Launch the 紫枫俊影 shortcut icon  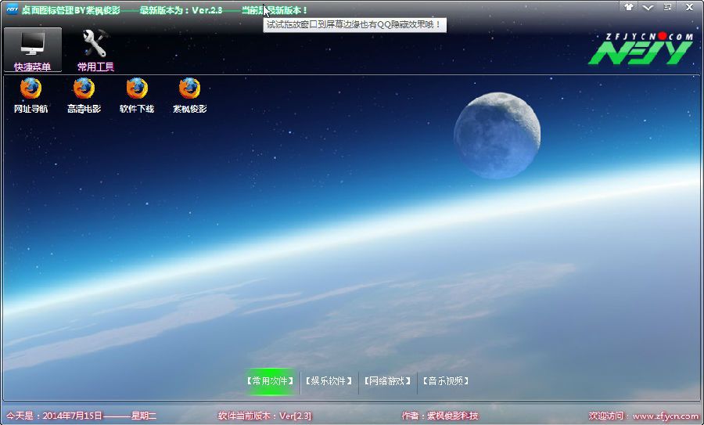tap(189, 95)
